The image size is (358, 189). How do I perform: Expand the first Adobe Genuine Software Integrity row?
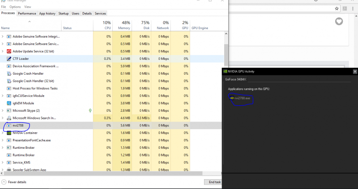3,37
